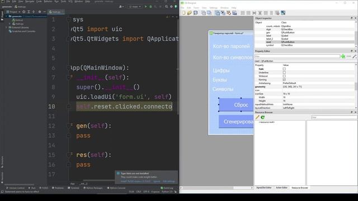
Task: Select the Edit Buddies mode icon
Action: (229, 13)
